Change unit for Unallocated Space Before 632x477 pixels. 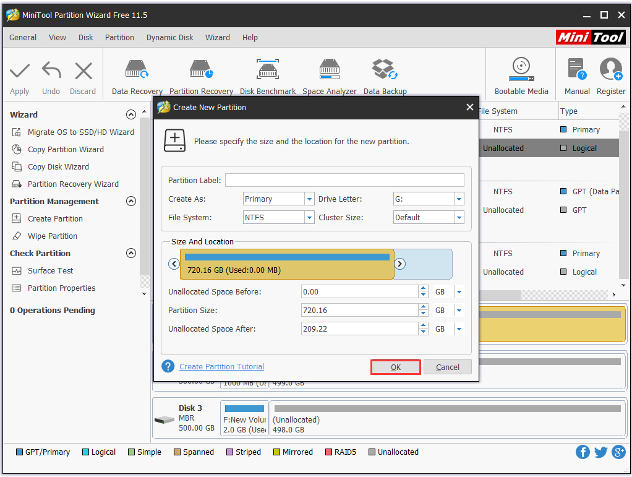click(459, 292)
